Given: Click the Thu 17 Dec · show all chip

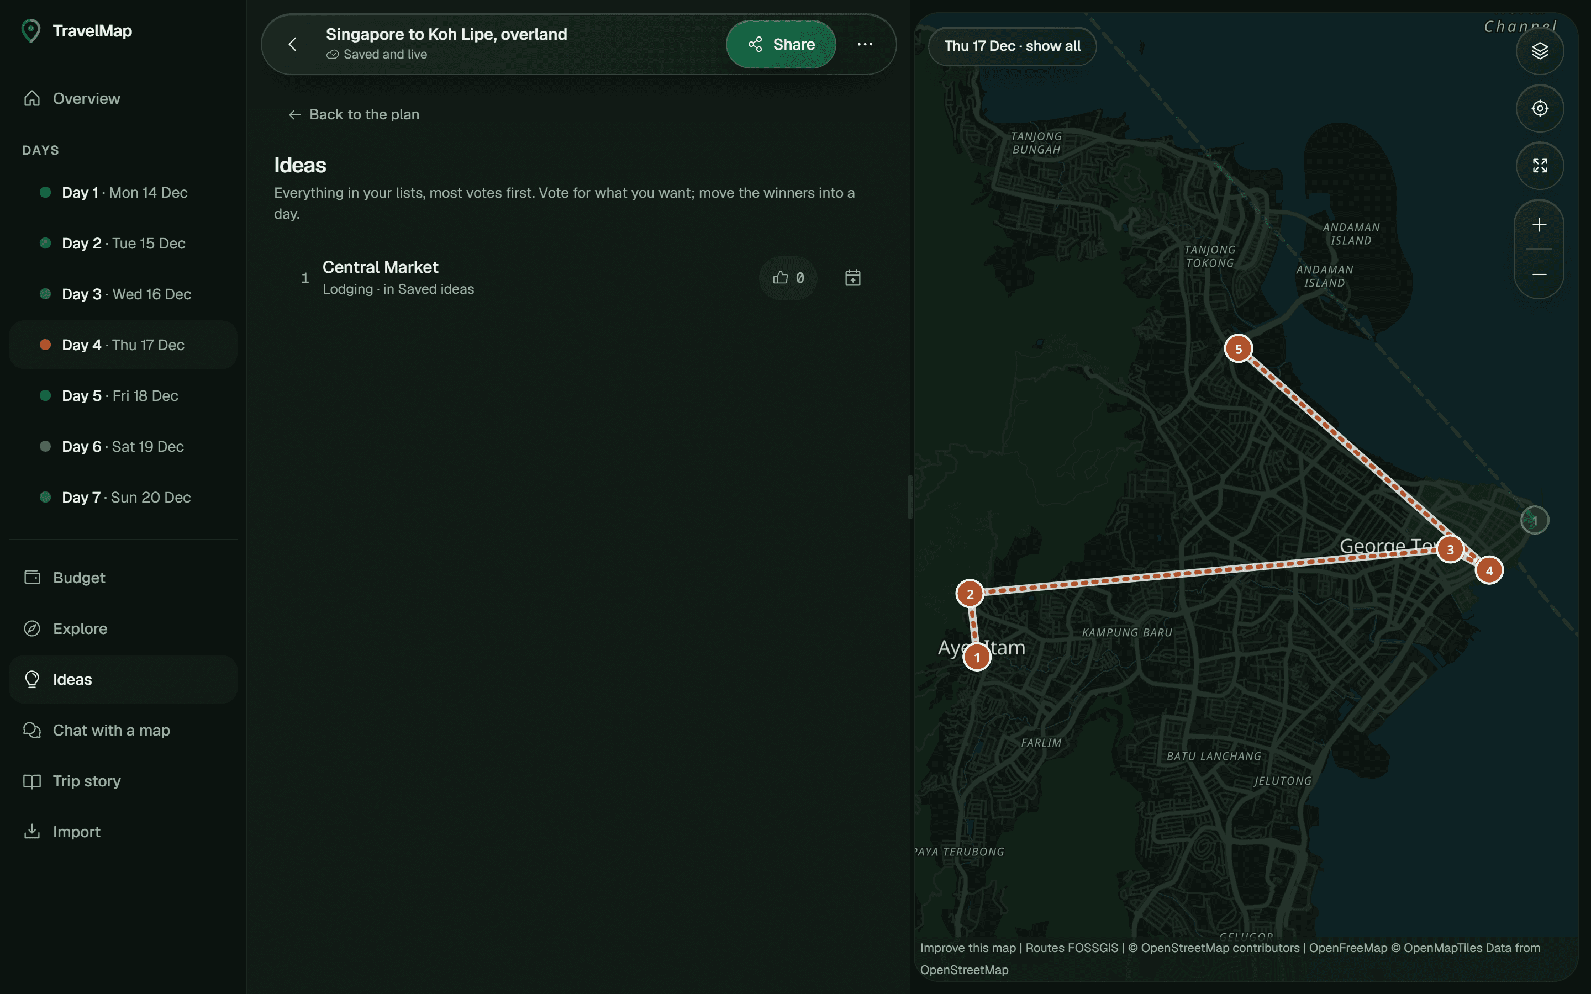Looking at the screenshot, I should pos(1012,46).
